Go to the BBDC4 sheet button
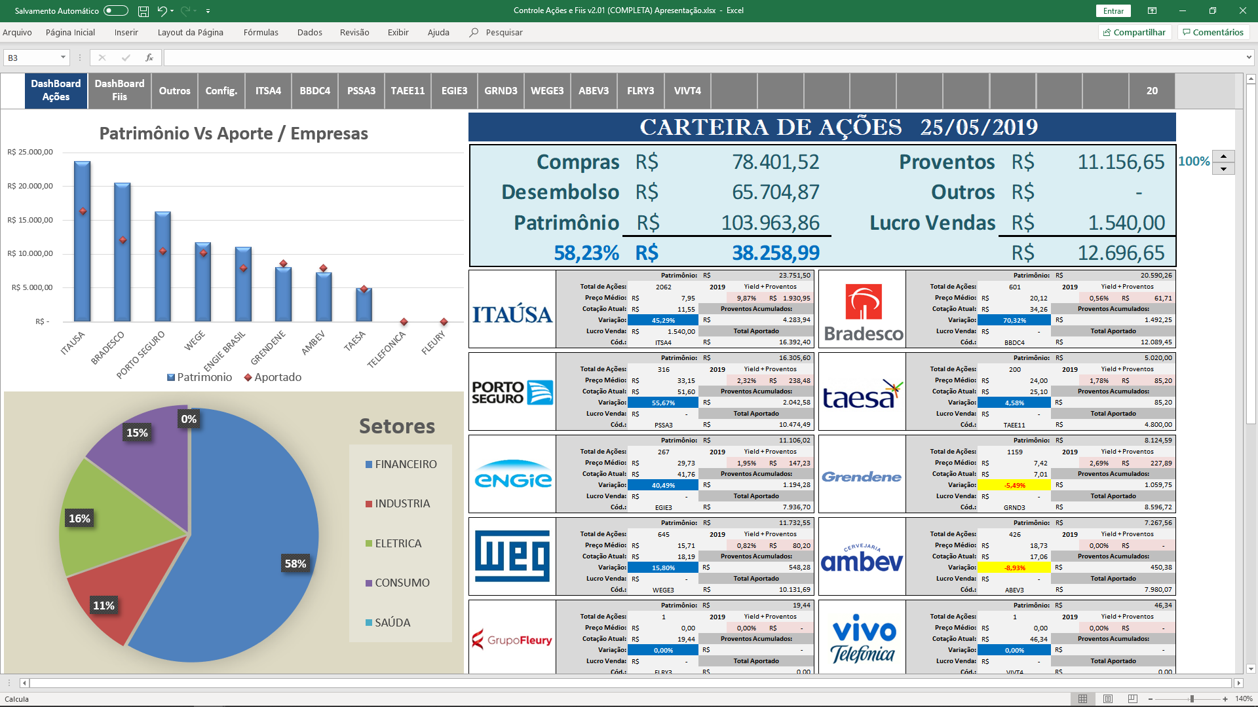Screen dimensions: 1258x707 [314, 91]
